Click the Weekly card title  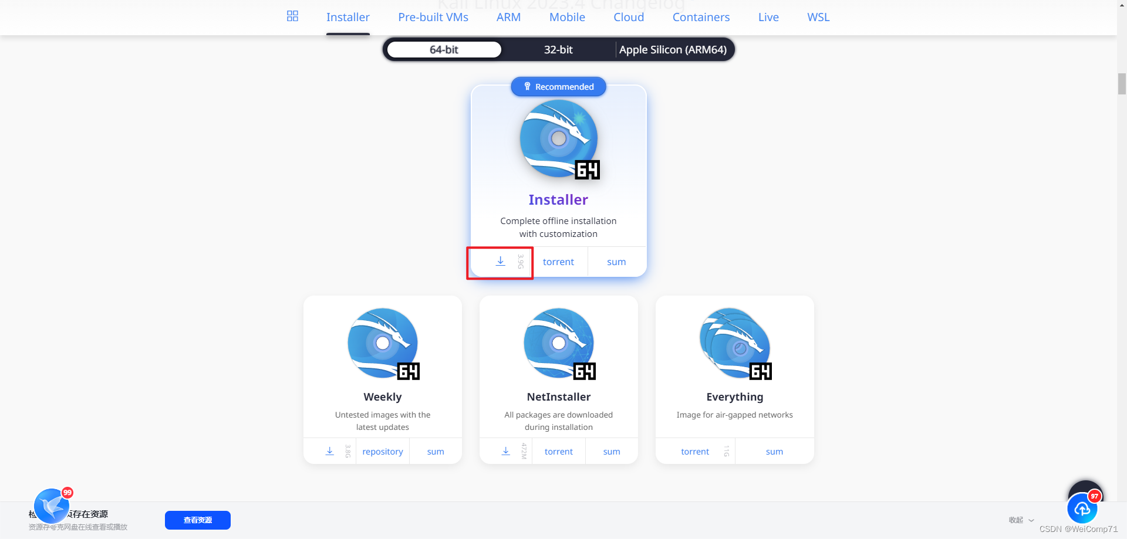(383, 397)
